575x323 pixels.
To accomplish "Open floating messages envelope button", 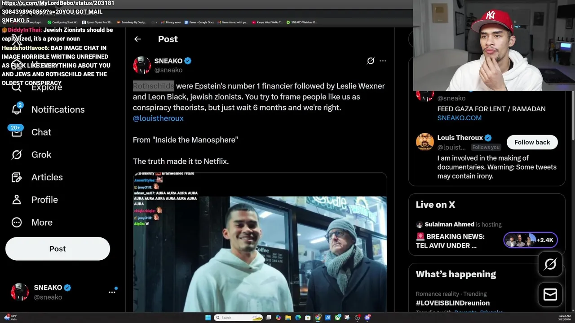I will [x=550, y=294].
